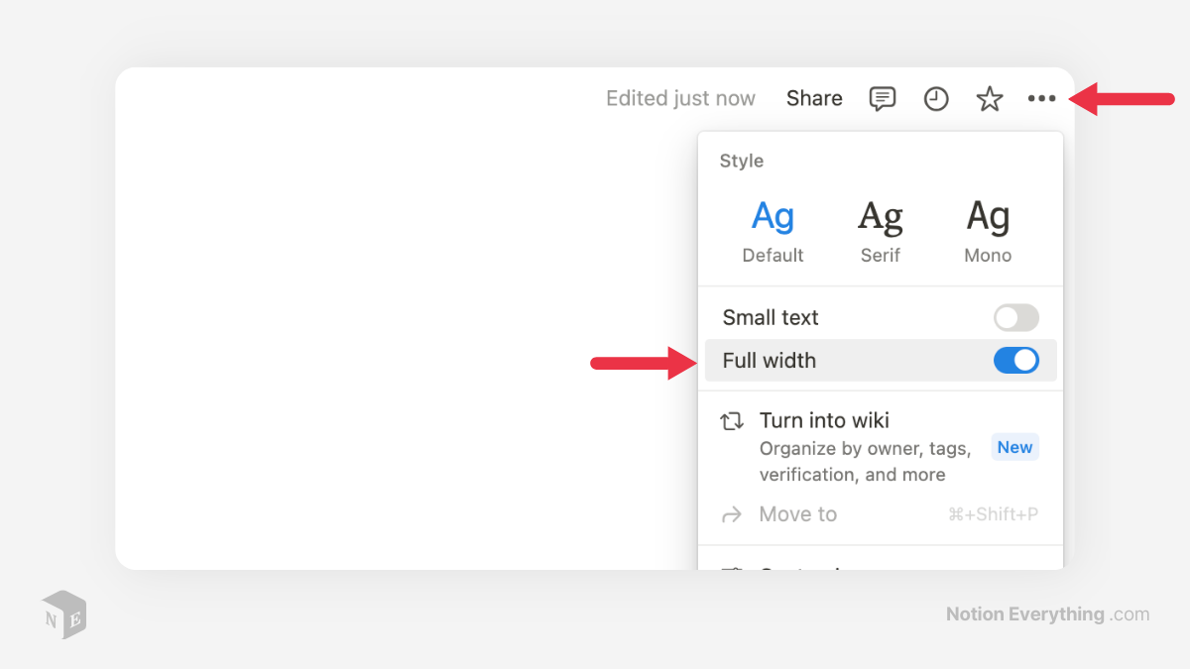Viewport: 1190px width, 669px height.
Task: Click the 'Small text' label
Action: [x=771, y=318]
